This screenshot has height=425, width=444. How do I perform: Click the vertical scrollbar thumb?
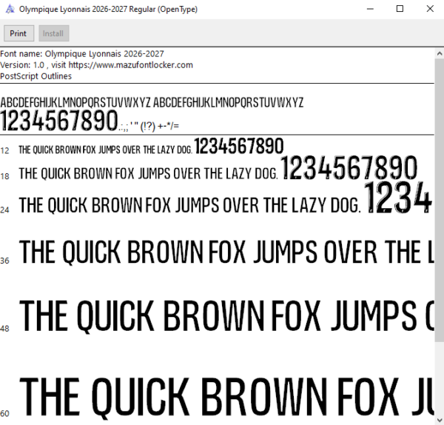click(x=439, y=200)
